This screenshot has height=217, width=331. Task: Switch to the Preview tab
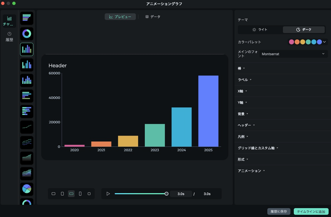[120, 17]
